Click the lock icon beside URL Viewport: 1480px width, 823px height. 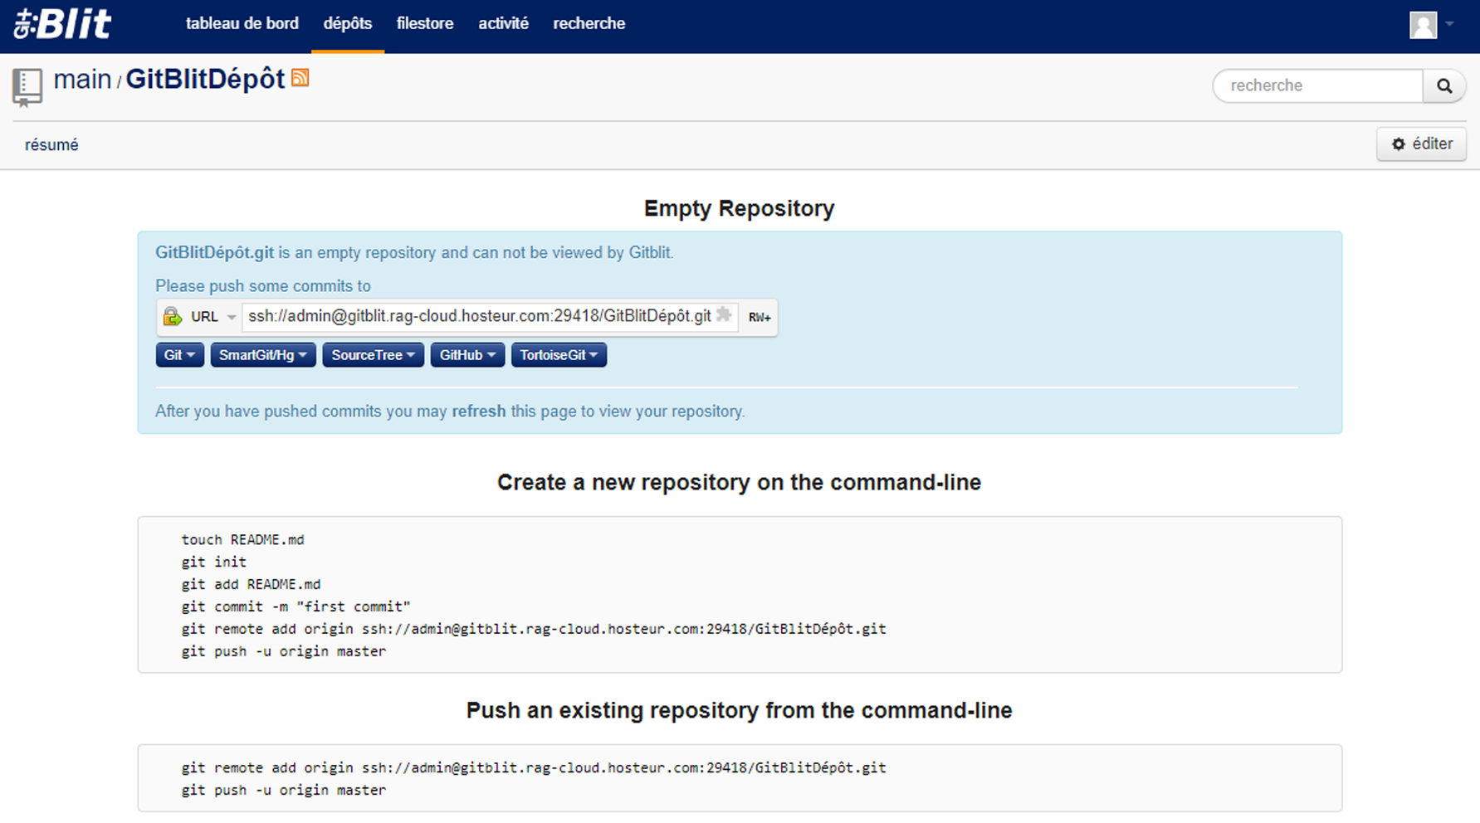(173, 317)
